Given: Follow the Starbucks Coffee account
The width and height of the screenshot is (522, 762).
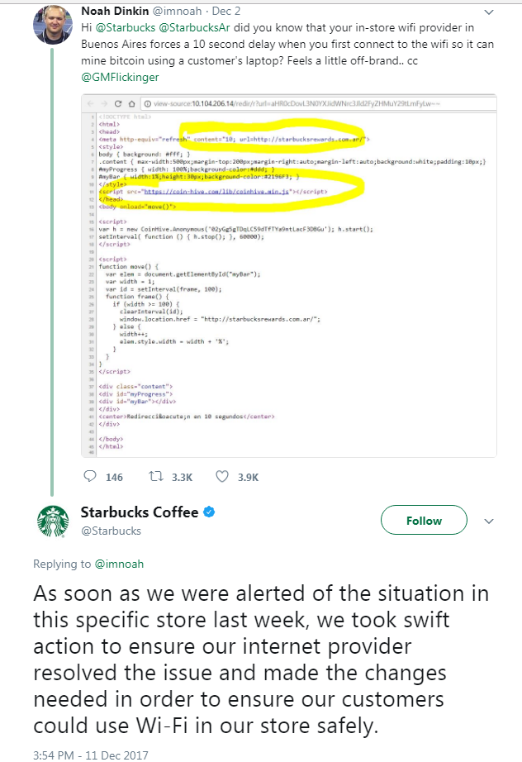Looking at the screenshot, I should click(424, 521).
